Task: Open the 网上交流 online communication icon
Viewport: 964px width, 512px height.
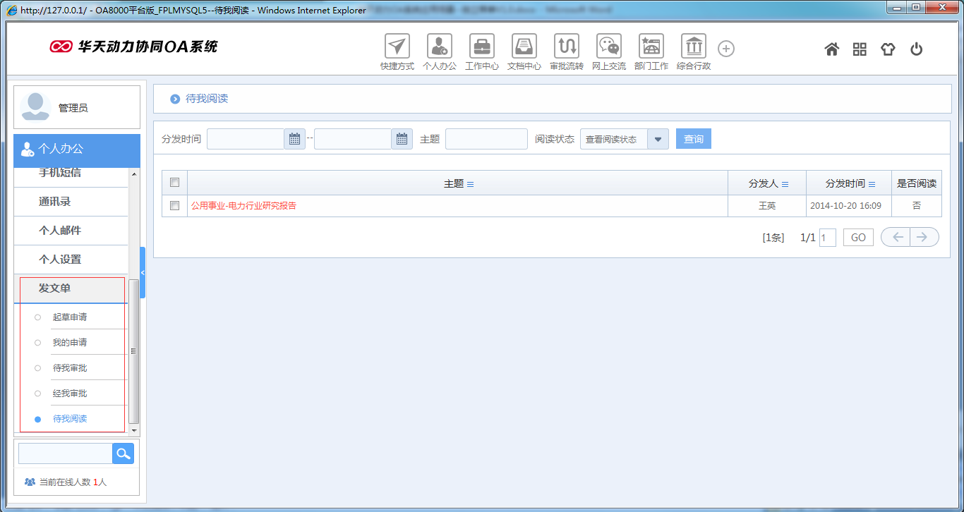Action: 608,47
